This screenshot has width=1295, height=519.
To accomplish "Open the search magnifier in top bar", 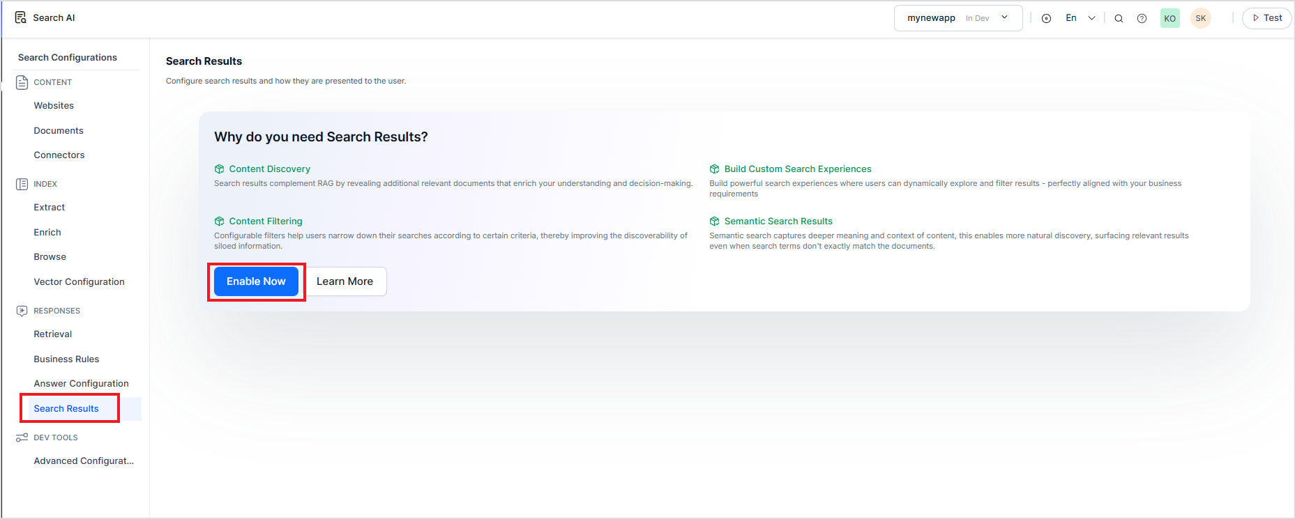I will pos(1119,19).
